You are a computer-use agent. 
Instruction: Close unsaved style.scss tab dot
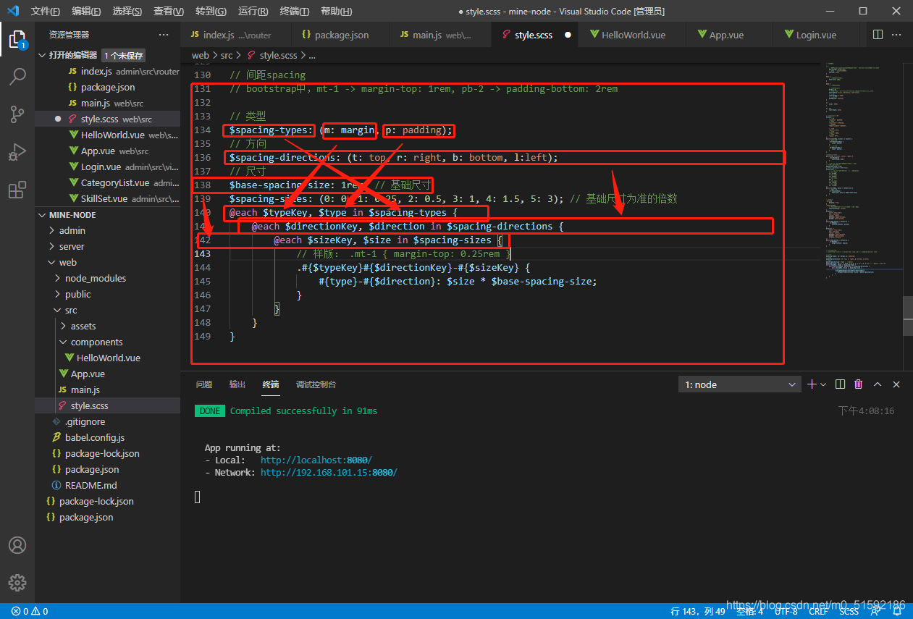point(568,35)
